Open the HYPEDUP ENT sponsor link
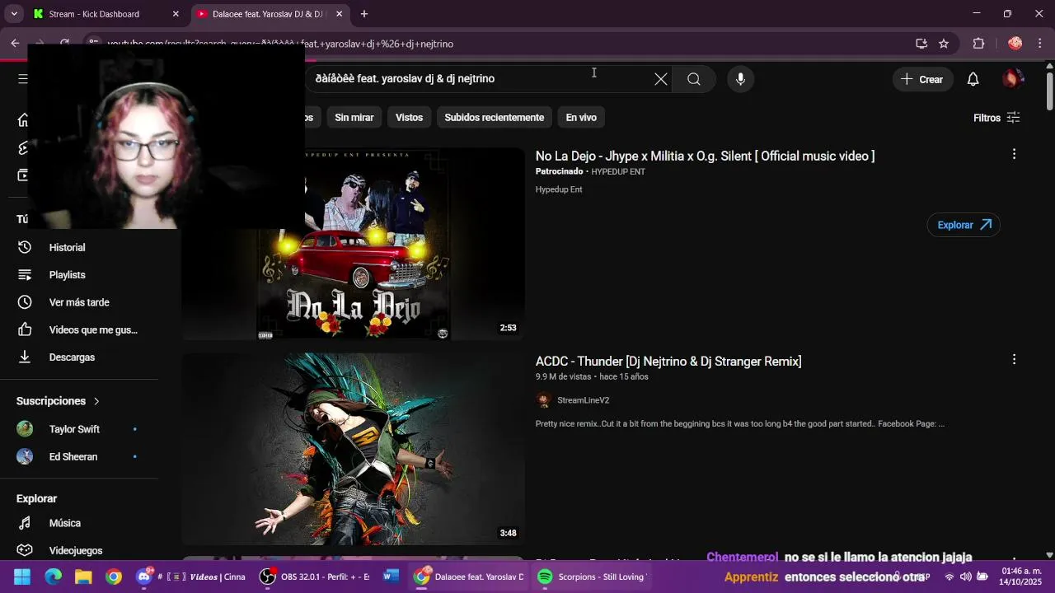This screenshot has width=1055, height=593. [x=618, y=171]
